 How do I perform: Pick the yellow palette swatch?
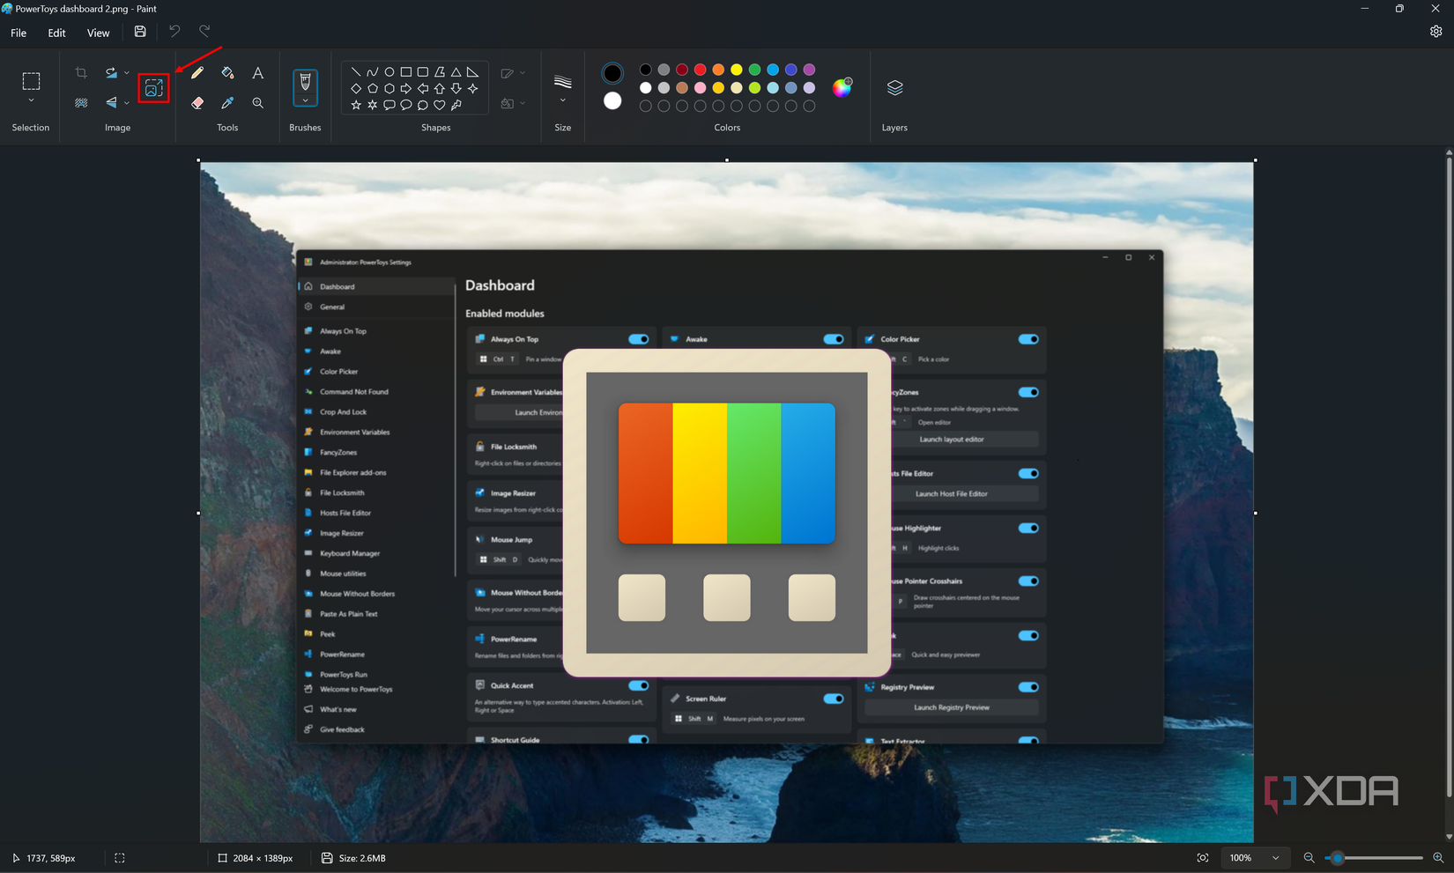point(737,70)
